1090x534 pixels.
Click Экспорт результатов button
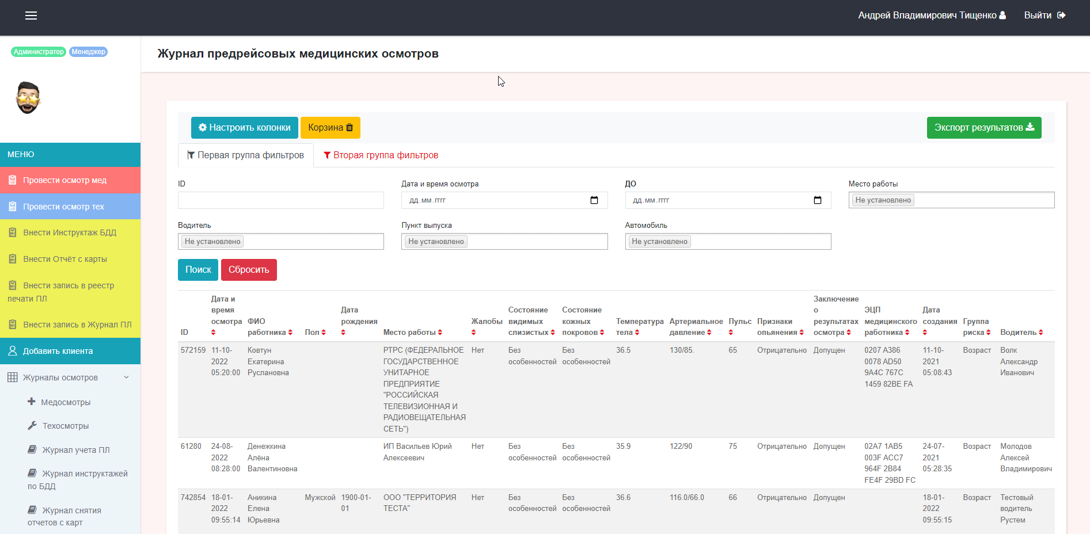(x=984, y=128)
